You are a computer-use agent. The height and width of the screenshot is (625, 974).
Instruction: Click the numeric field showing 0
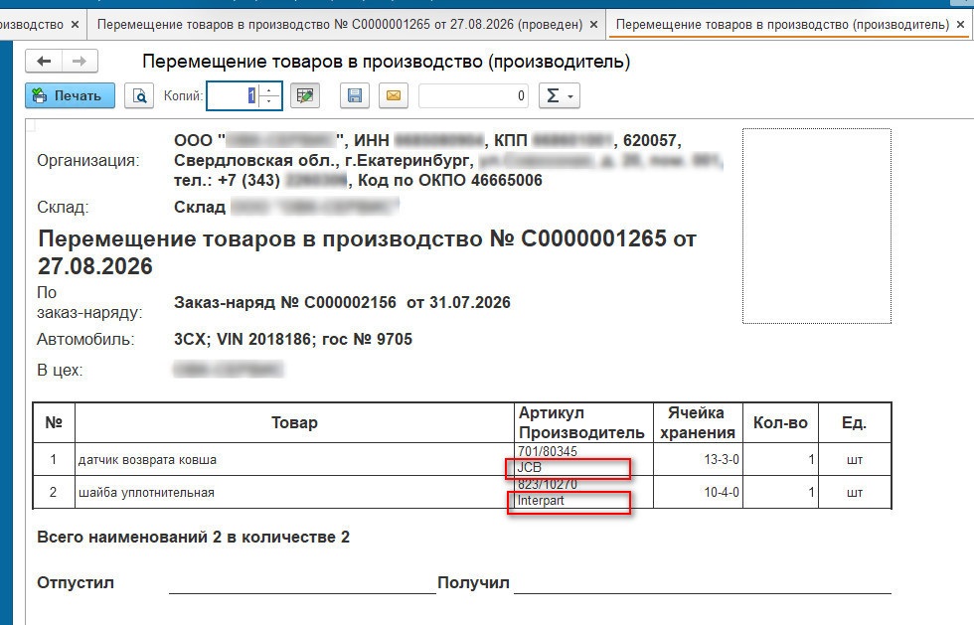click(x=474, y=95)
